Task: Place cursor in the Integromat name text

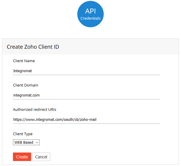Action: click(x=23, y=71)
